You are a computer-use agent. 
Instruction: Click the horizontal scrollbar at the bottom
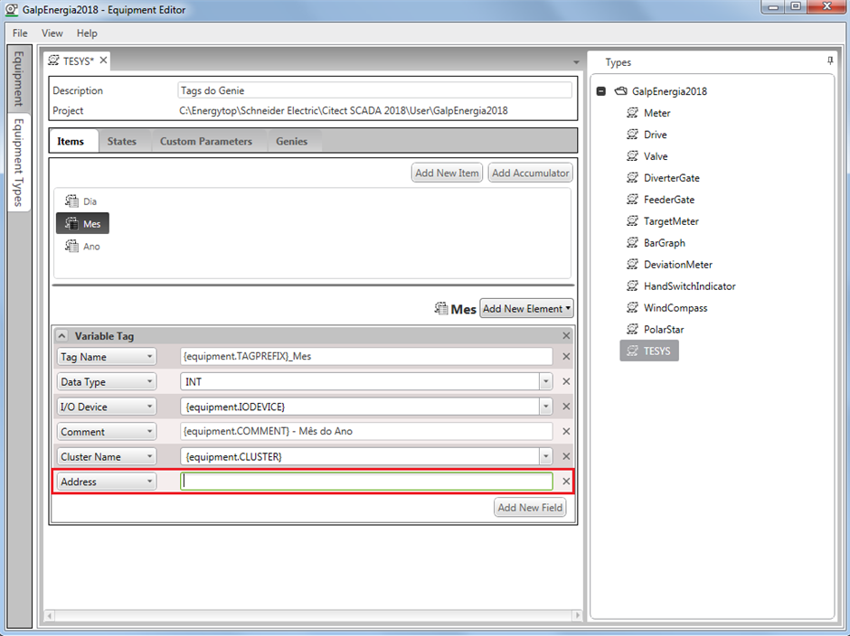[313, 615]
